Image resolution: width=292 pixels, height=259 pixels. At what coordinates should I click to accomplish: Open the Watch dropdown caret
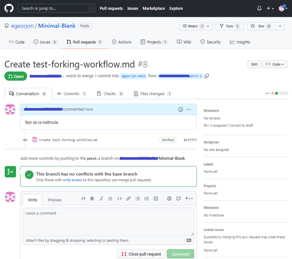(x=208, y=26)
